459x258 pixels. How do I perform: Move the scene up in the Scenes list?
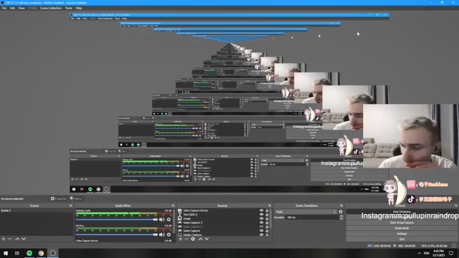17,239
